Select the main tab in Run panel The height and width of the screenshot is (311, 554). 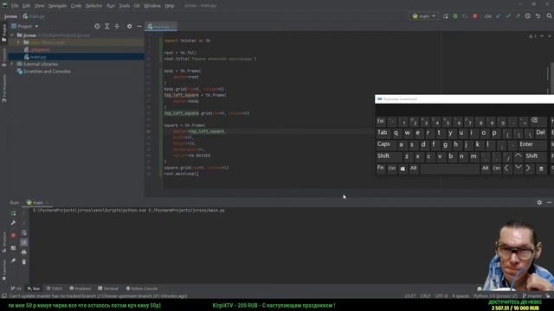pyautogui.click(x=37, y=203)
